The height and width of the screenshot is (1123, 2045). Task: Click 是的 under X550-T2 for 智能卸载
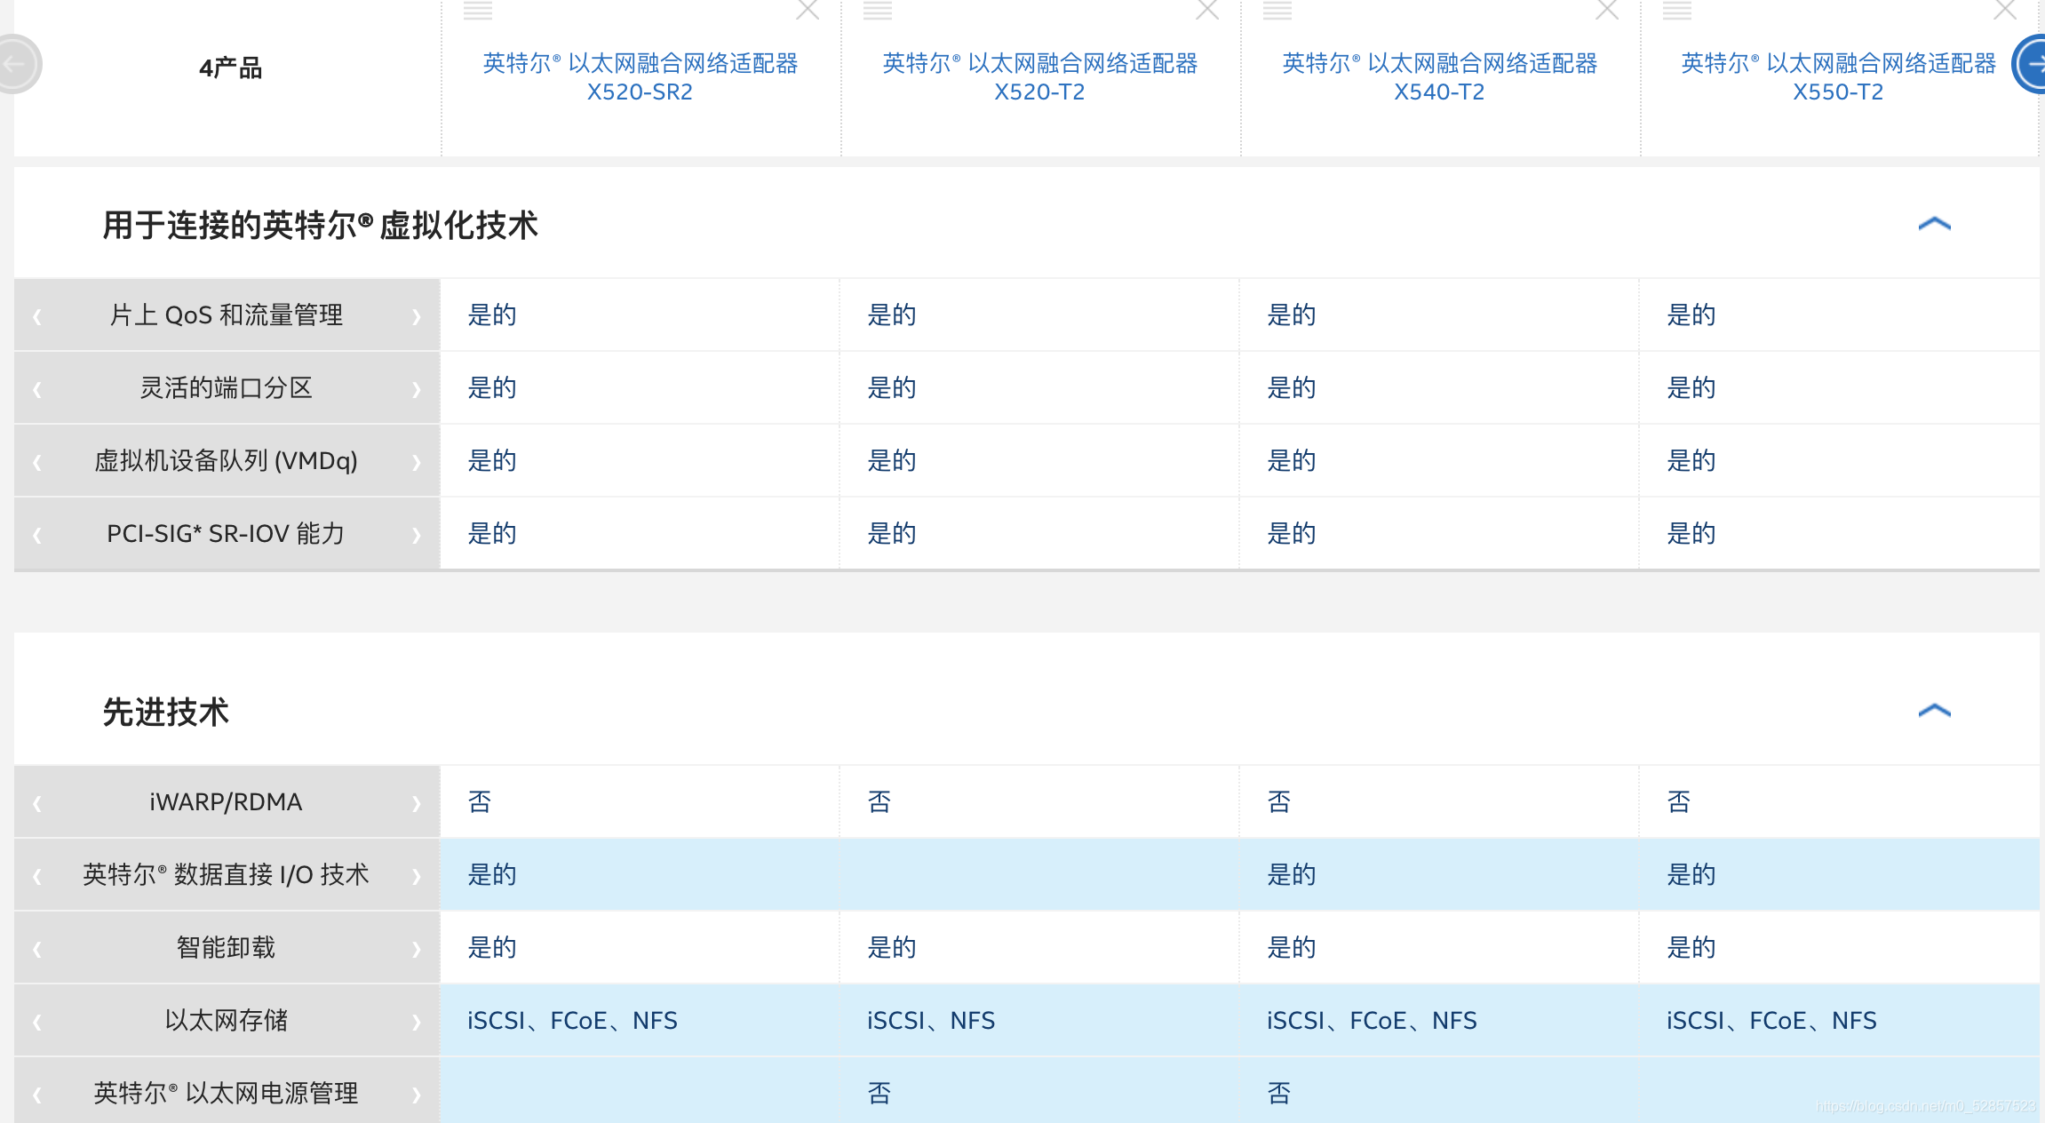[1691, 947]
